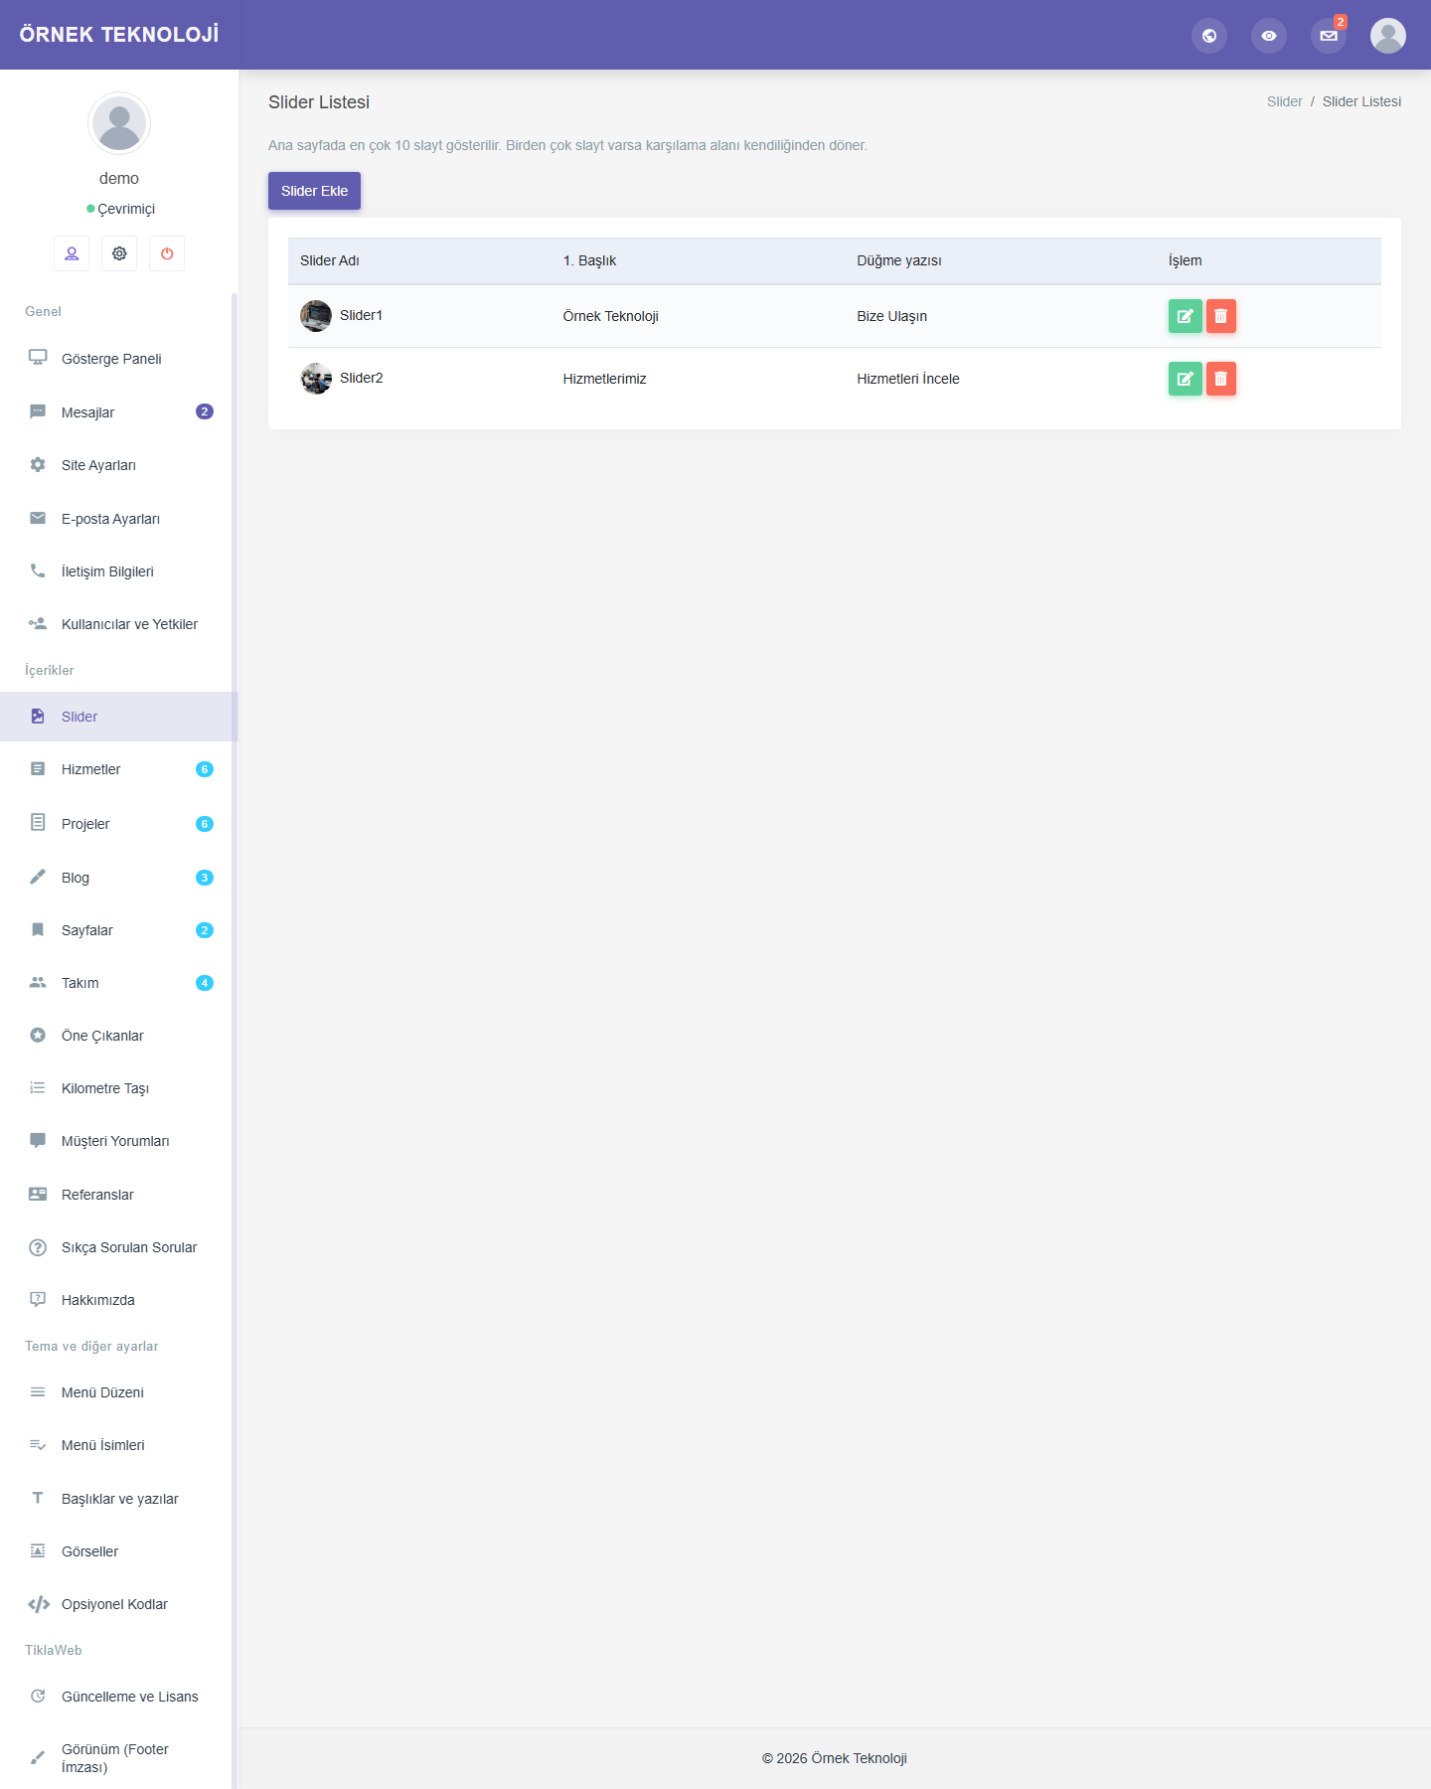1431x1789 pixels.
Task: Open Sıkça Sorulan Sorular
Action: tap(117, 1247)
